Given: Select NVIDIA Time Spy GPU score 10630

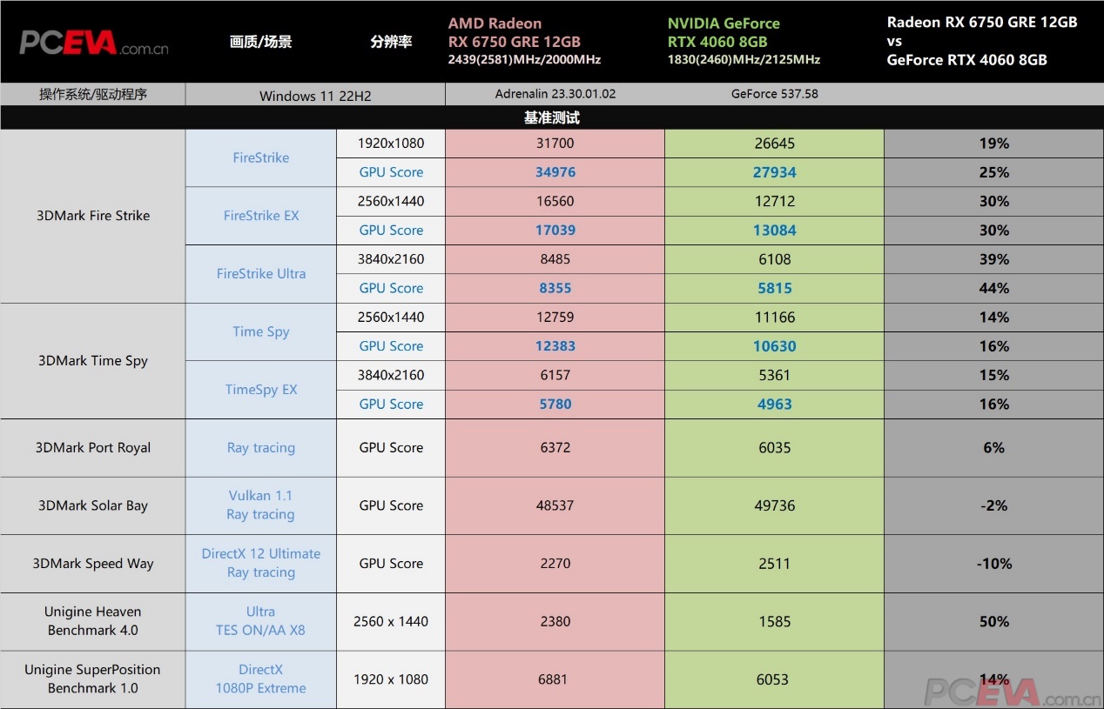Looking at the screenshot, I should pyautogui.click(x=775, y=346).
